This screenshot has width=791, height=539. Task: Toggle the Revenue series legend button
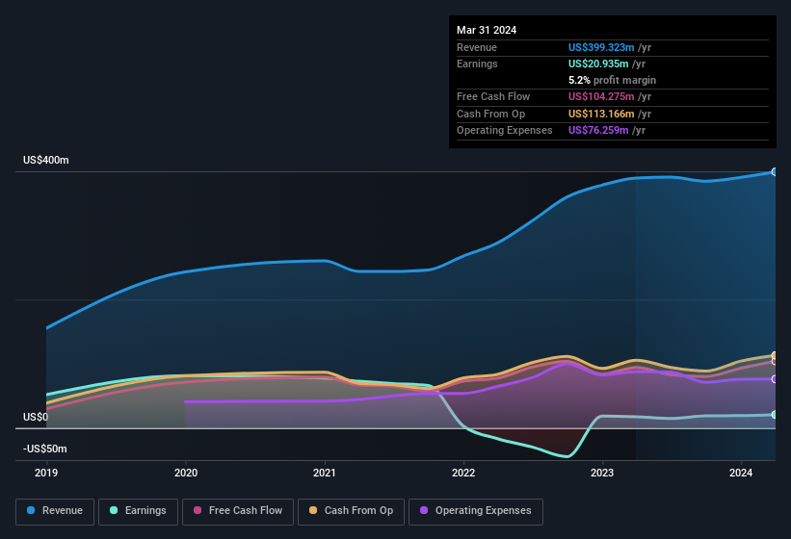coord(55,511)
